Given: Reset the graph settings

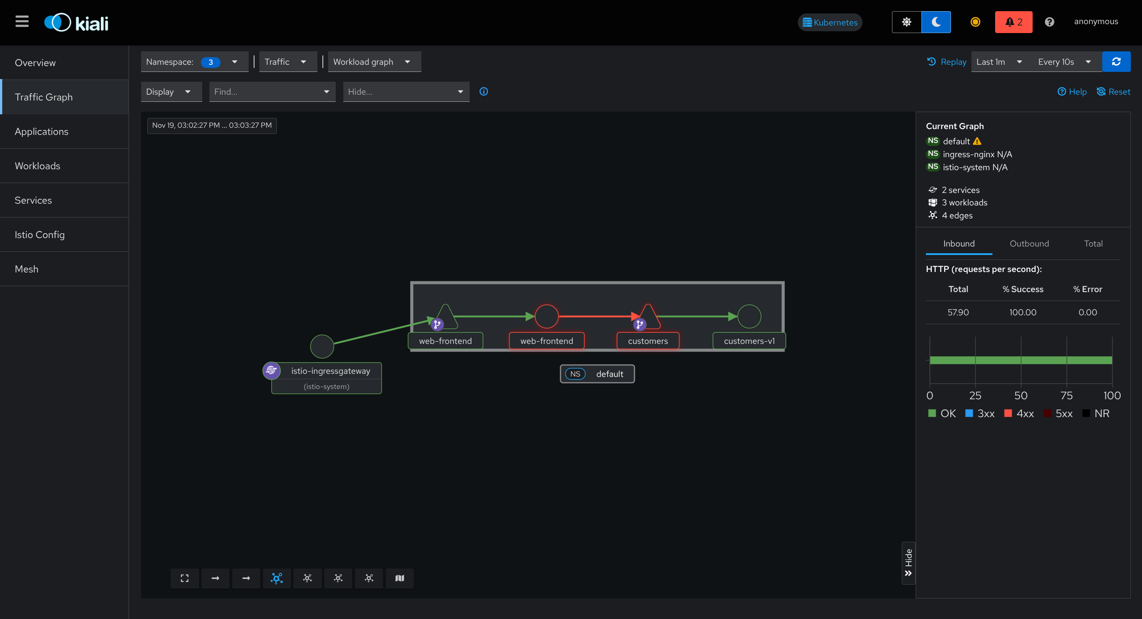Looking at the screenshot, I should [x=1113, y=92].
